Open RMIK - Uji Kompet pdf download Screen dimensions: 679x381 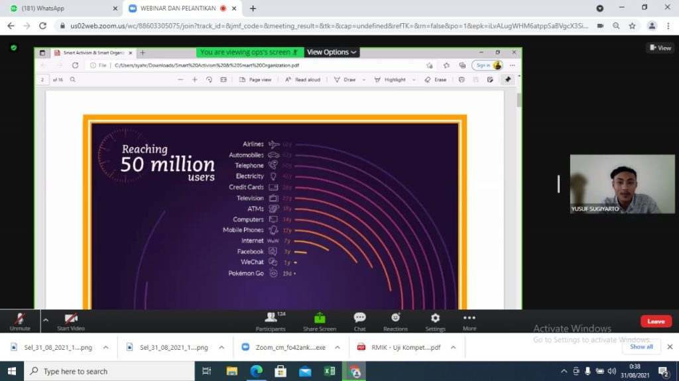point(399,347)
